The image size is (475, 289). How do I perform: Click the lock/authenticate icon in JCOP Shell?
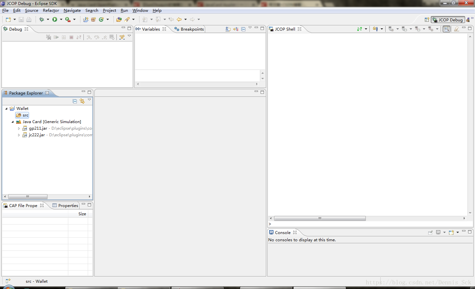point(375,29)
